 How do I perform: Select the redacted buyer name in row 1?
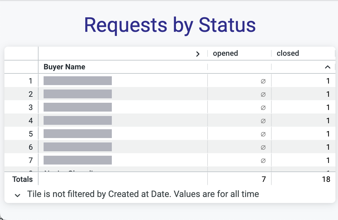(x=78, y=81)
